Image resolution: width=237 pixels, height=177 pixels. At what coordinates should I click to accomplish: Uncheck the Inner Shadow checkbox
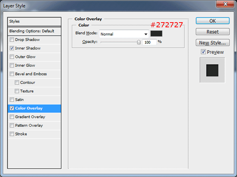point(12,48)
